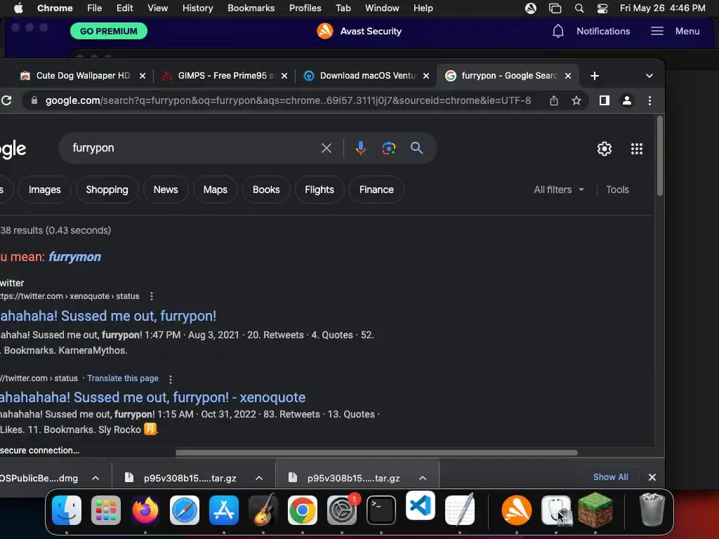Open more options beside Translate this page

(171, 379)
